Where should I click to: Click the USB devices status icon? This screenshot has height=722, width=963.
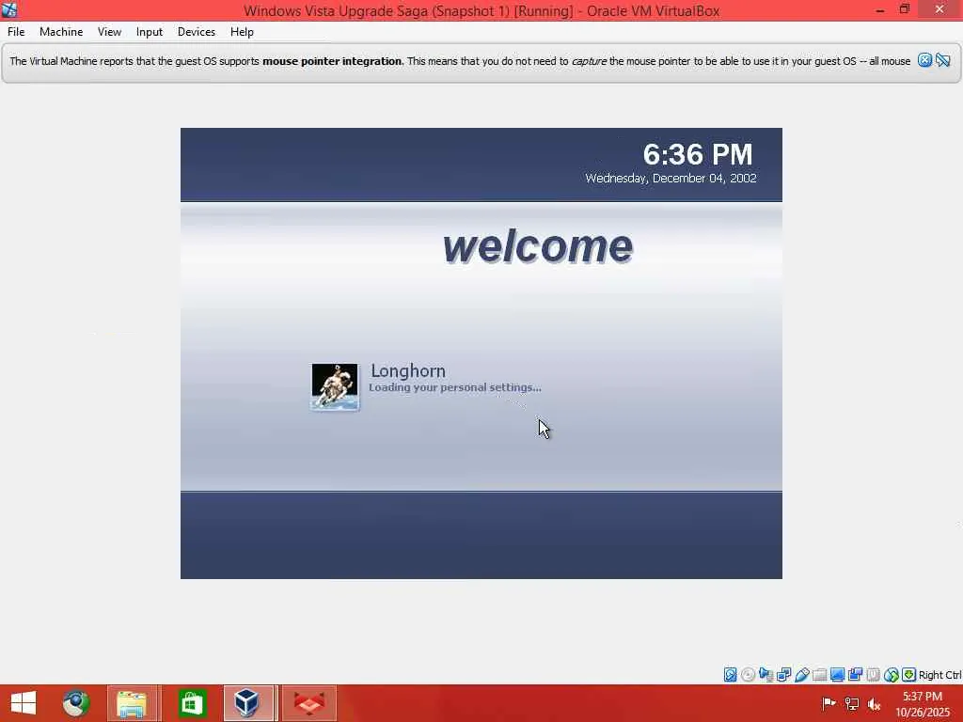801,675
